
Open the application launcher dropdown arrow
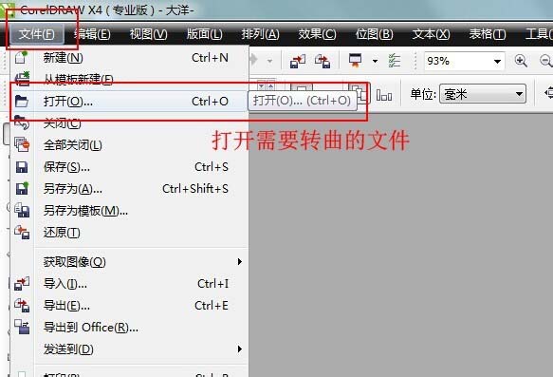coord(376,61)
